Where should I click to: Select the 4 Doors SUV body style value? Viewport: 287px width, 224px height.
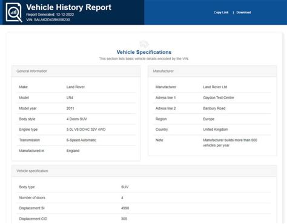click(77, 119)
